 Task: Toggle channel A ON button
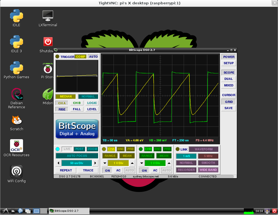[108, 170]
